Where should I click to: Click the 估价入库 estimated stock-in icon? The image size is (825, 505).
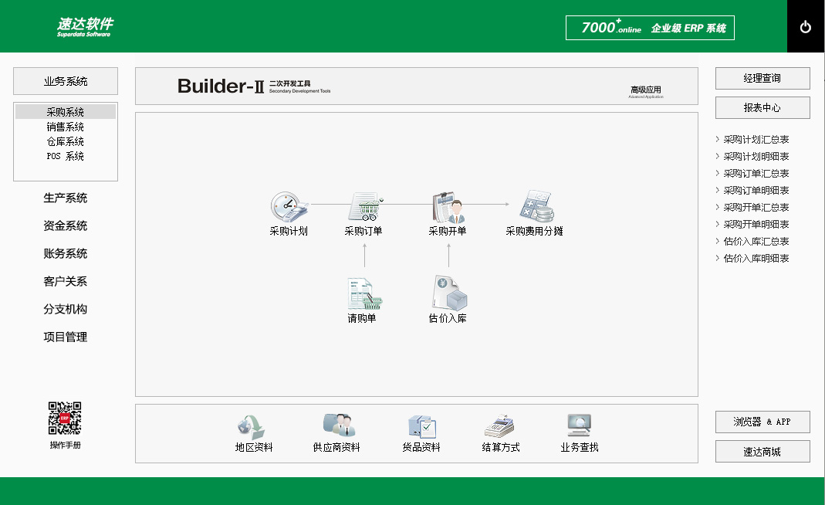click(x=448, y=294)
